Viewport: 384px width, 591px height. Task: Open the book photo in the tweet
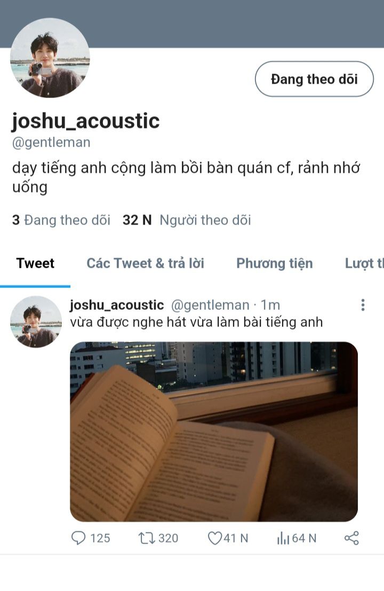[x=214, y=432]
